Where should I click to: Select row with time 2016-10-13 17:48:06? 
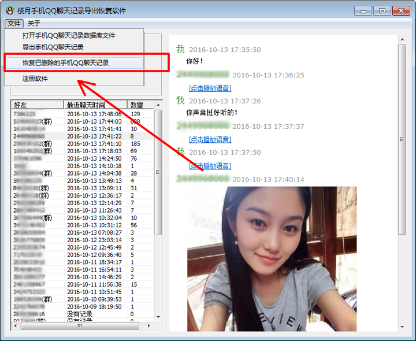82,114
